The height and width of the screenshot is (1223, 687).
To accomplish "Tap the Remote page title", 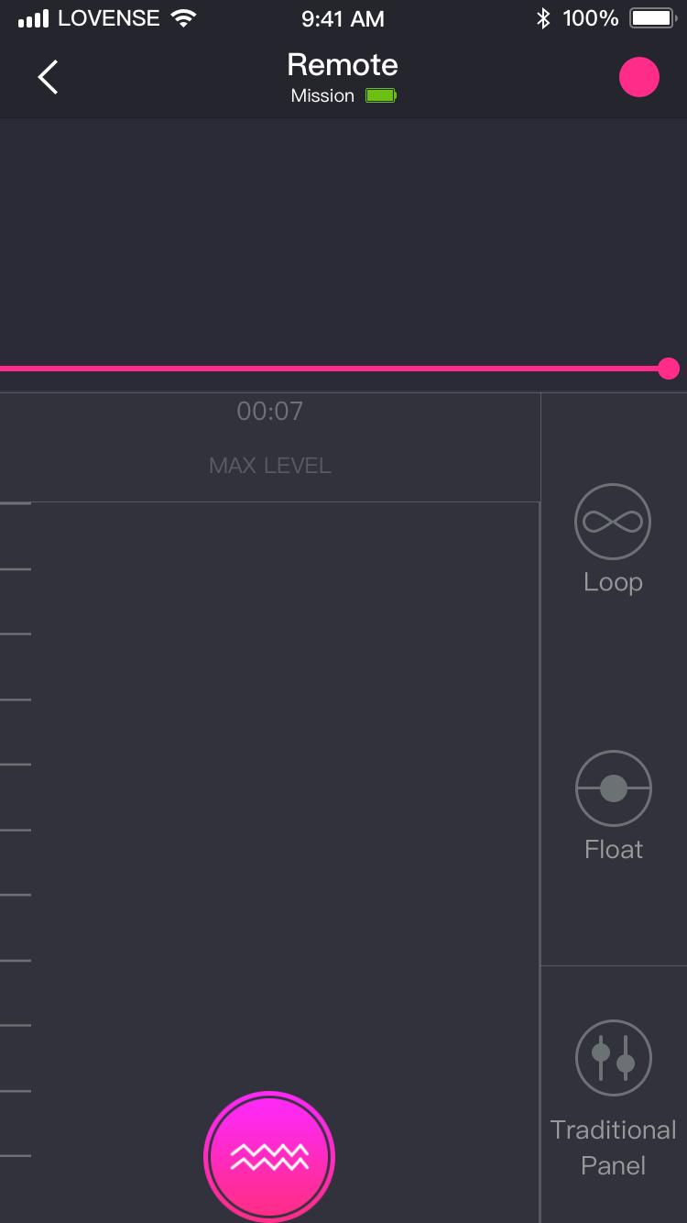I will tap(343, 65).
